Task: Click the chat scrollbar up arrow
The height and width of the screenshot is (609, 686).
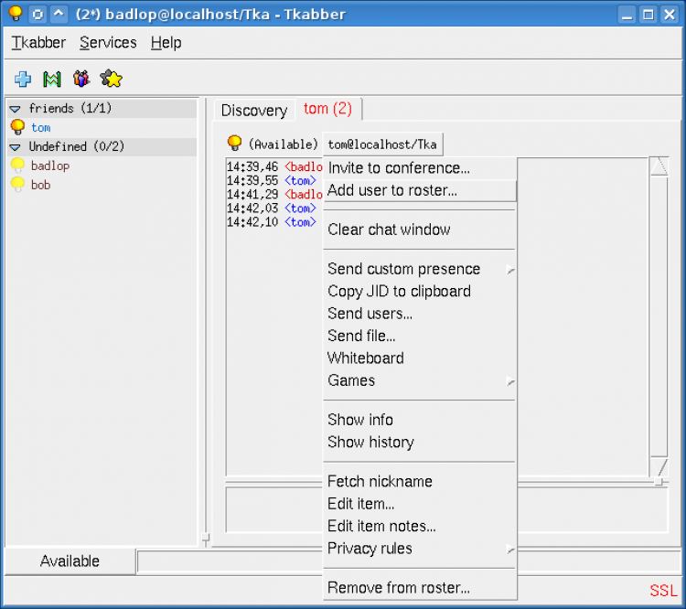Action: [659, 166]
